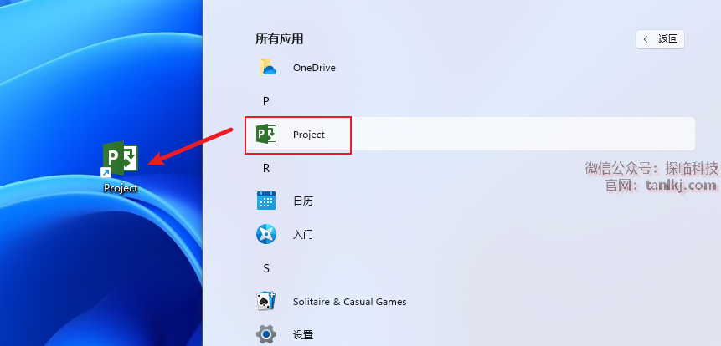Click the green Project app icon in list
This screenshot has height=346, width=721.
[266, 134]
